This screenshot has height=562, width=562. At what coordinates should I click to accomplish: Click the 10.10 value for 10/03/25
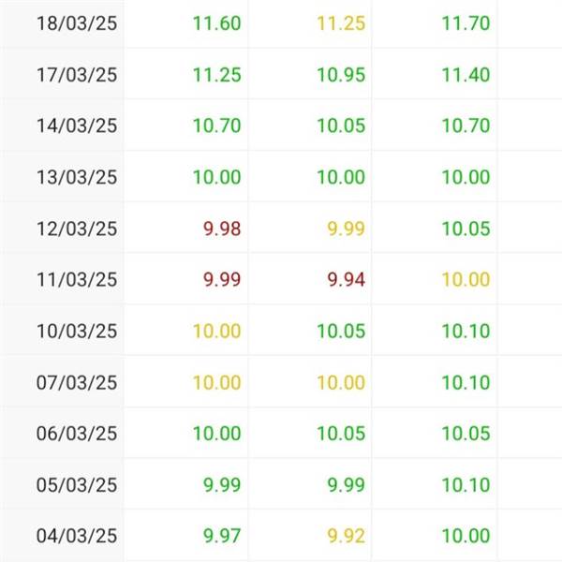(x=466, y=331)
